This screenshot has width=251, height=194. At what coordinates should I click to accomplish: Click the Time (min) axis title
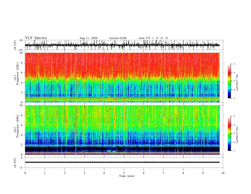point(127,176)
